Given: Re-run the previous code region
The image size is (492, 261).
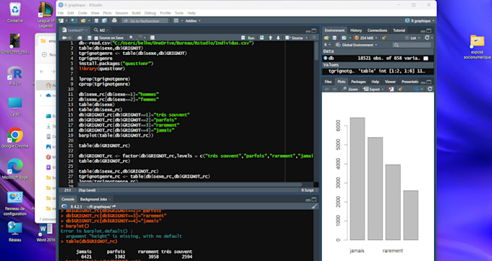Looking at the screenshot, I should pos(262,38).
